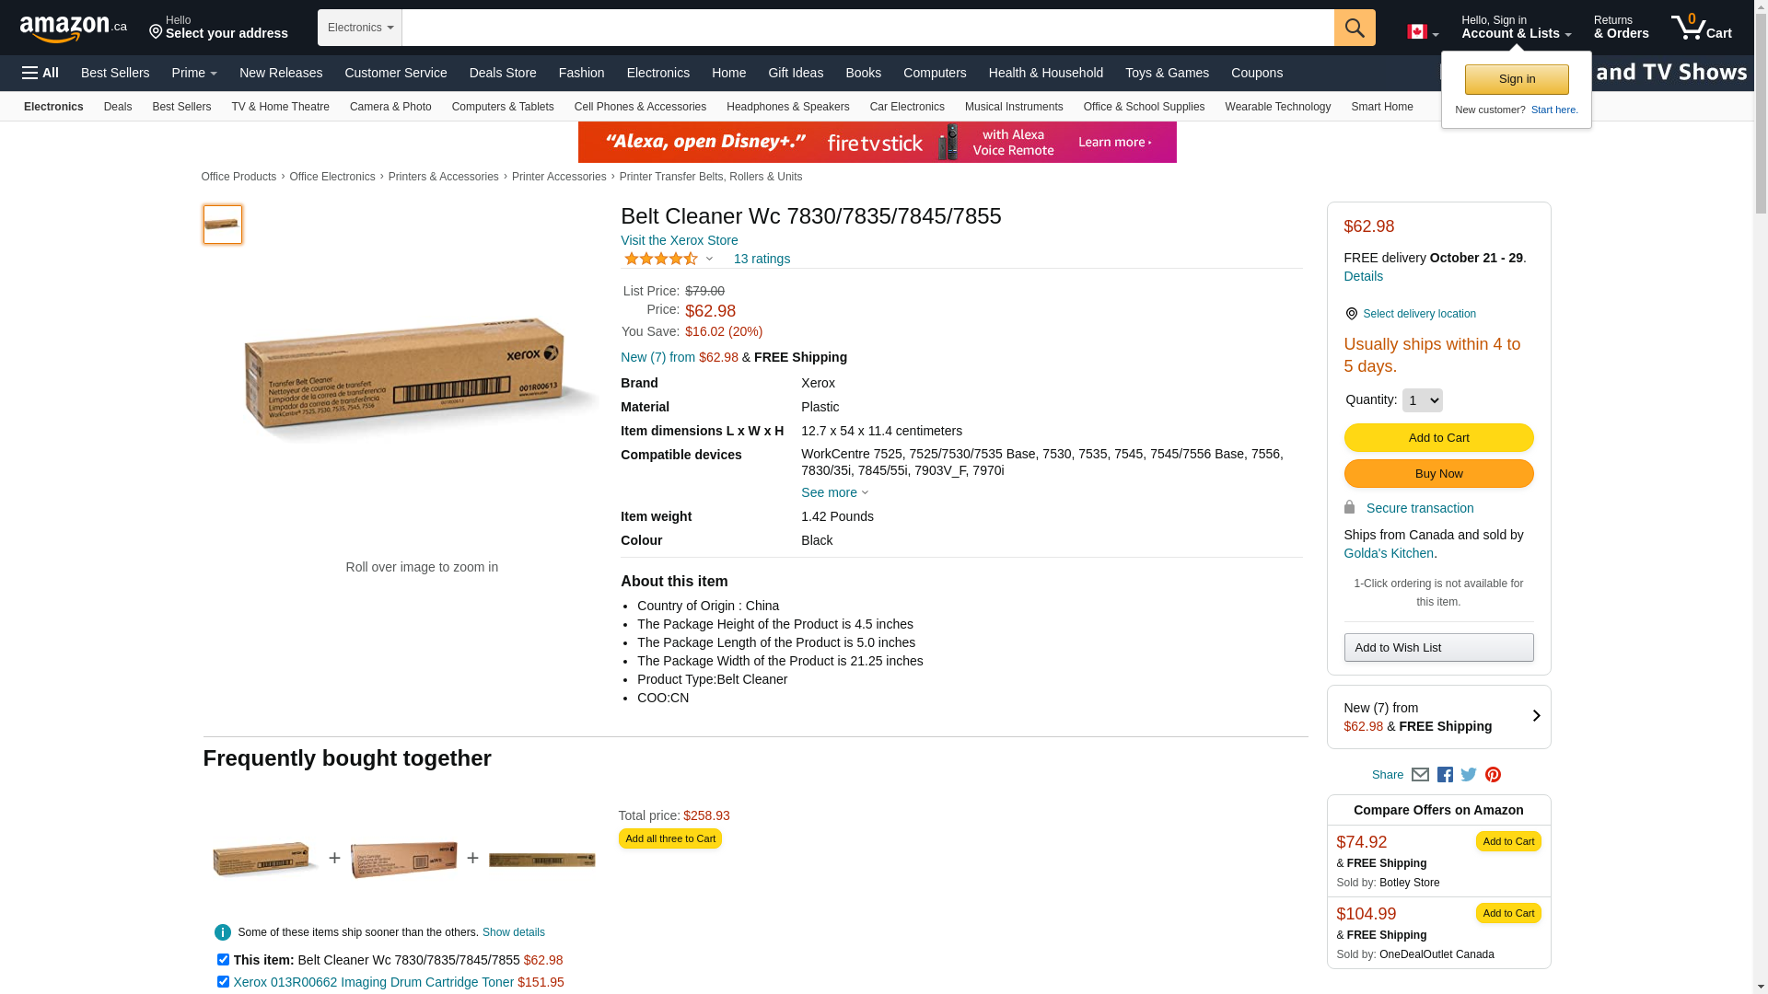Share this product via email icon
This screenshot has height=994, width=1768.
coord(1420,775)
